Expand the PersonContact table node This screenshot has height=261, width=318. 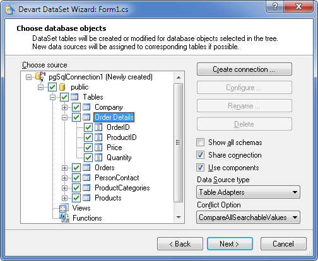coord(64,178)
